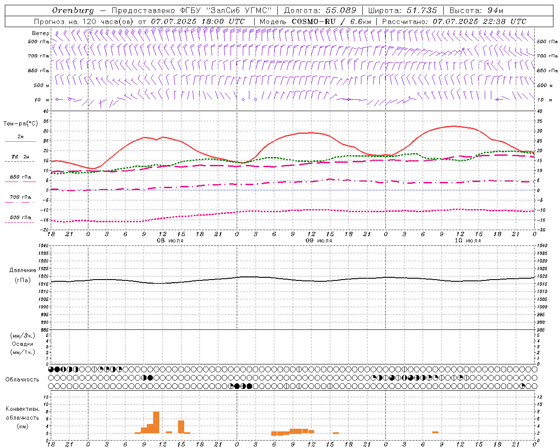Click the "Давление" pressure panel label

23,270
